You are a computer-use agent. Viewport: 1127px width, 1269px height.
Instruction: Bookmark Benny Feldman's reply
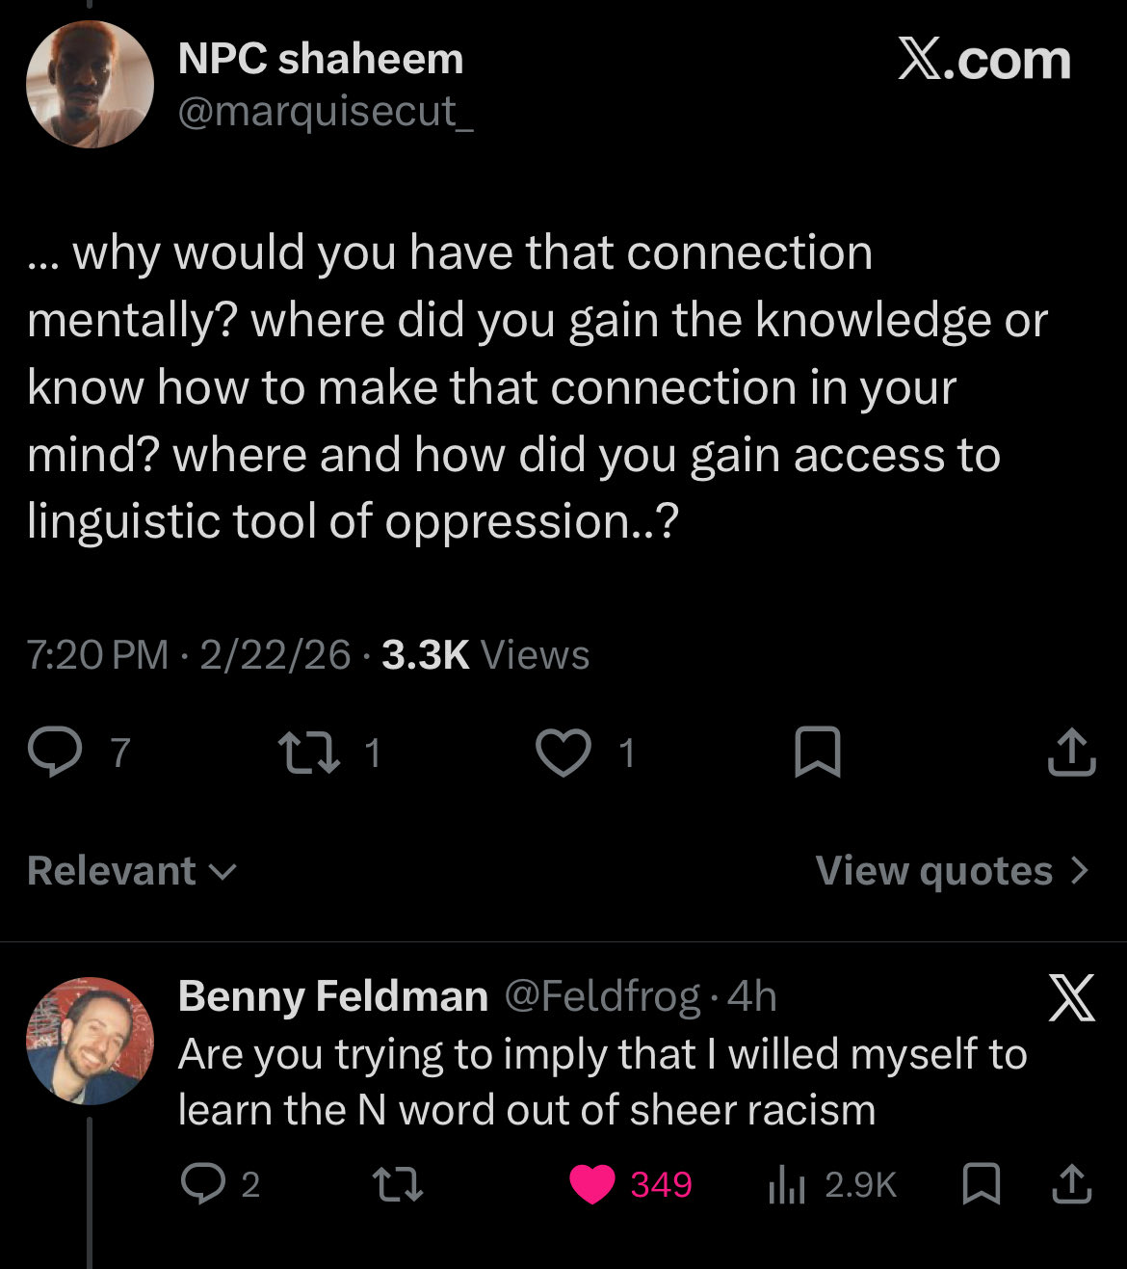[x=981, y=1184]
